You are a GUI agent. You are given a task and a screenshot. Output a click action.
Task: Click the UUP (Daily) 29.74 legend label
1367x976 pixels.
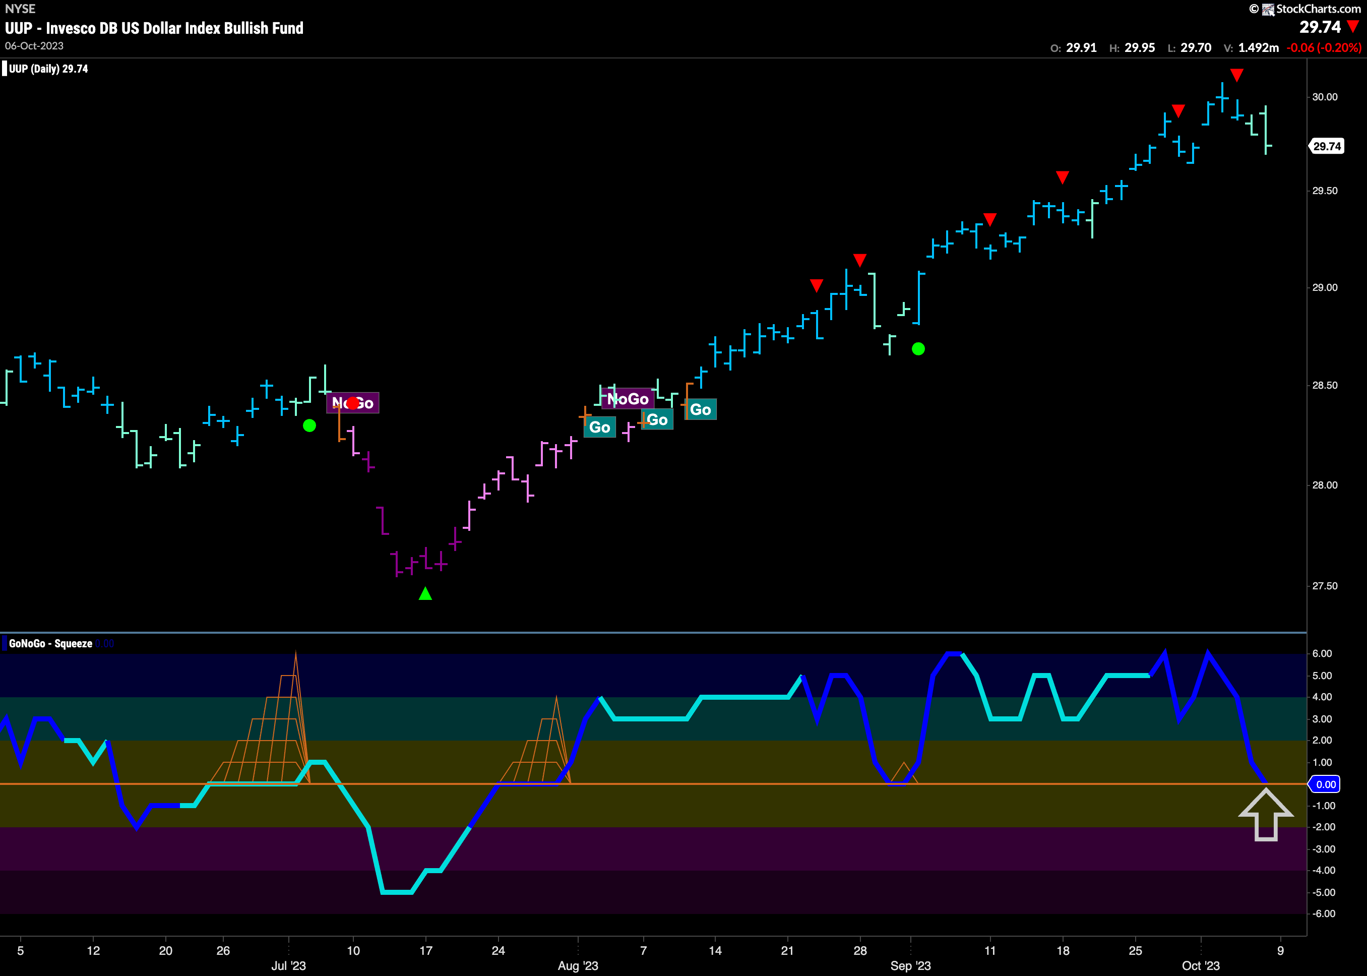(48, 69)
